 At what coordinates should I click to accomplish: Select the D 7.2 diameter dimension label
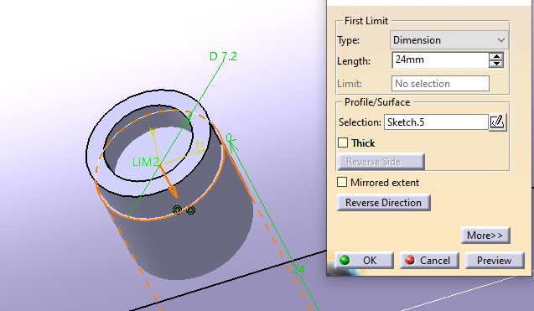(223, 56)
